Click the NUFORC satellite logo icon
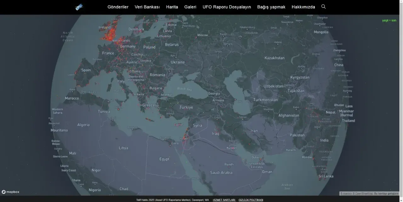403x202 pixels. pos(79,7)
